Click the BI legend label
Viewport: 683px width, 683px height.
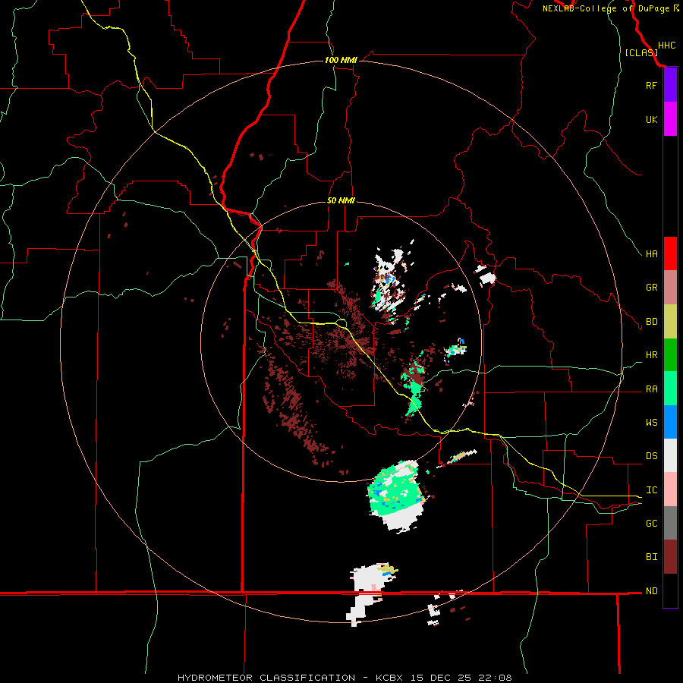tap(651, 557)
